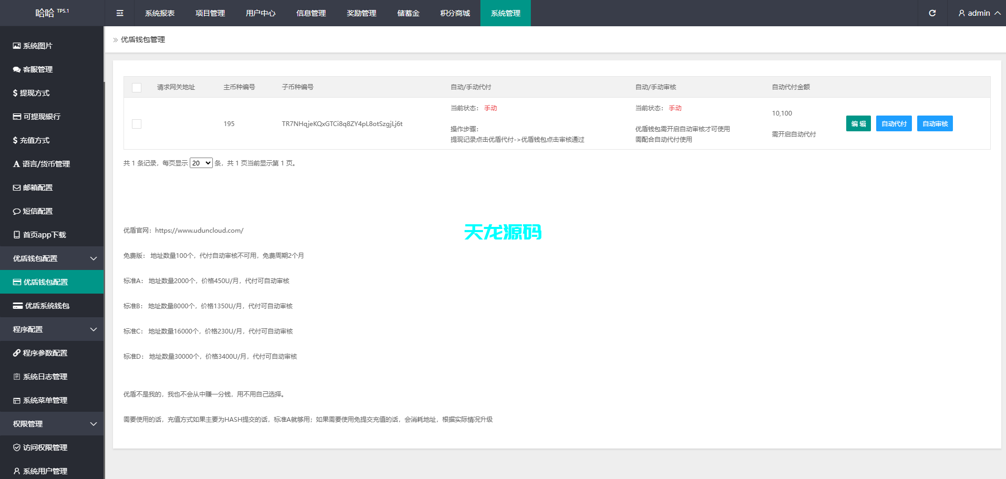1006x479 pixels.
Task: Open 系统图片 via its image icon
Action: click(16, 46)
